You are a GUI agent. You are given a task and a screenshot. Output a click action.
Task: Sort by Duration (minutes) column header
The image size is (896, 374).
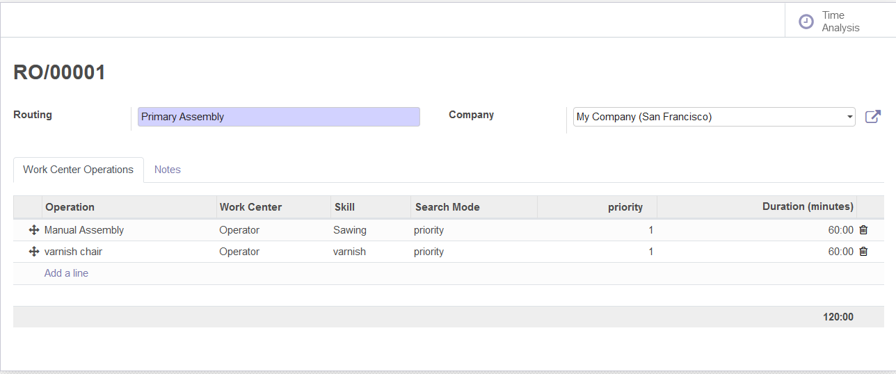pos(756,206)
